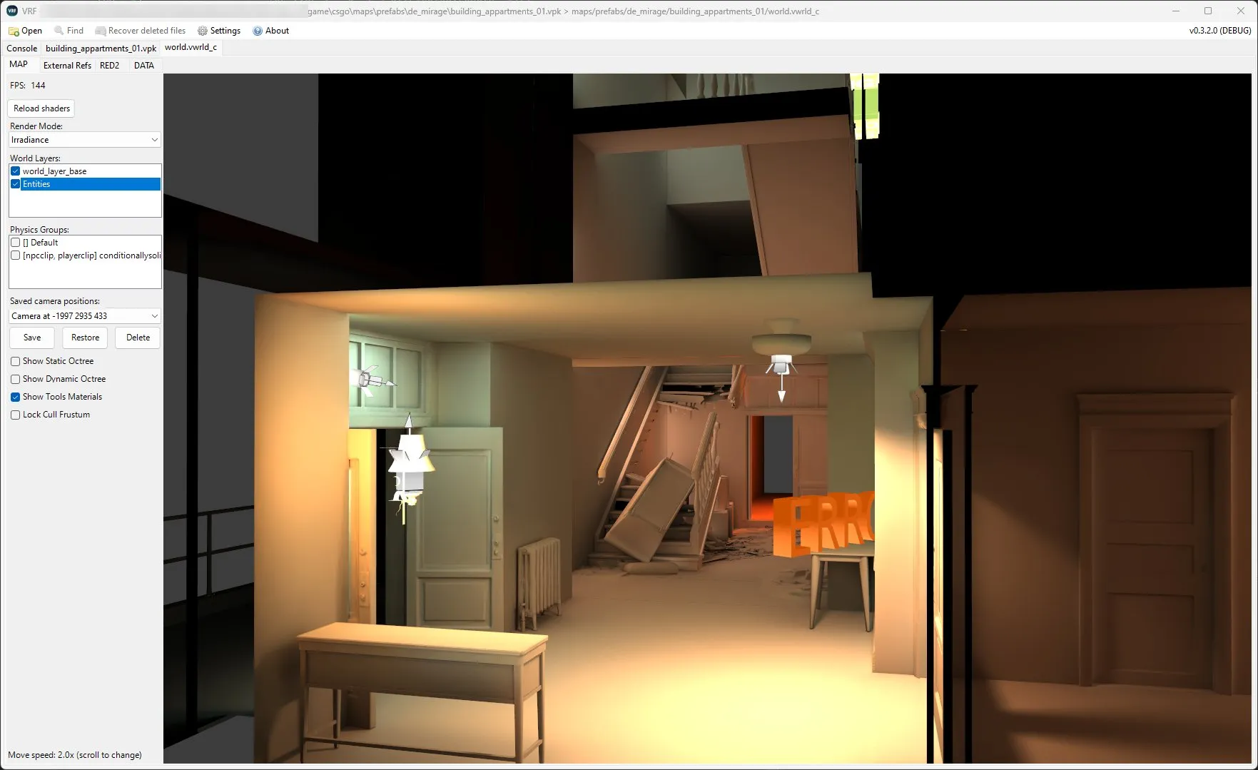The width and height of the screenshot is (1258, 770).
Task: Select ceiling light entity icon under fan
Action: point(781,378)
